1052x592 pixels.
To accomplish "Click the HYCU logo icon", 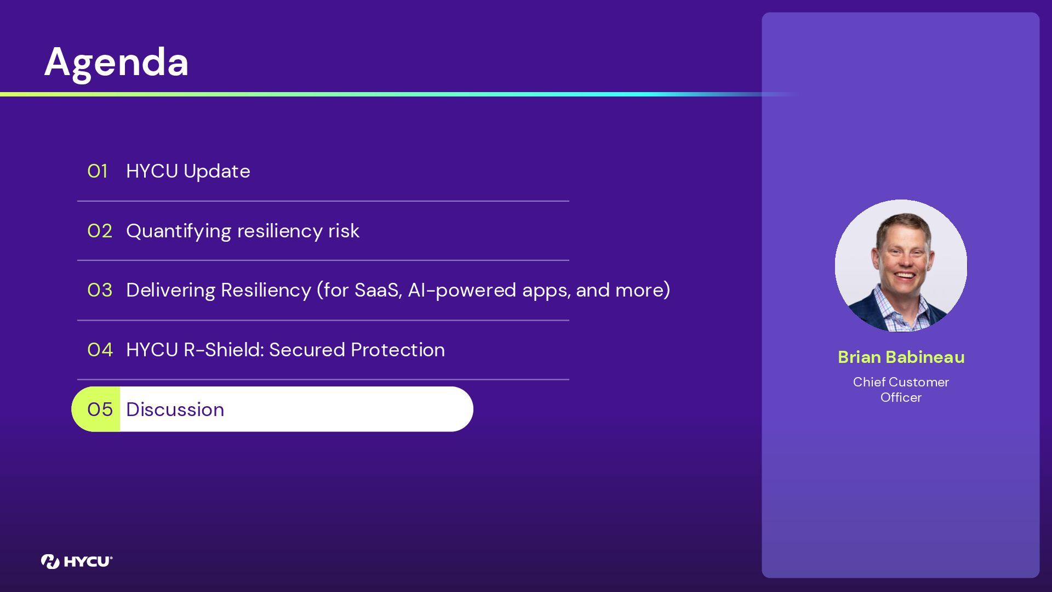I will pos(50,561).
